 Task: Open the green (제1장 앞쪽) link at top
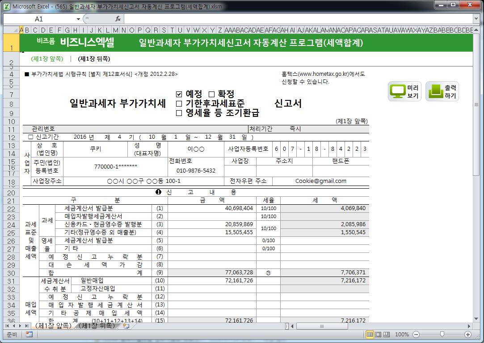[x=47, y=58]
